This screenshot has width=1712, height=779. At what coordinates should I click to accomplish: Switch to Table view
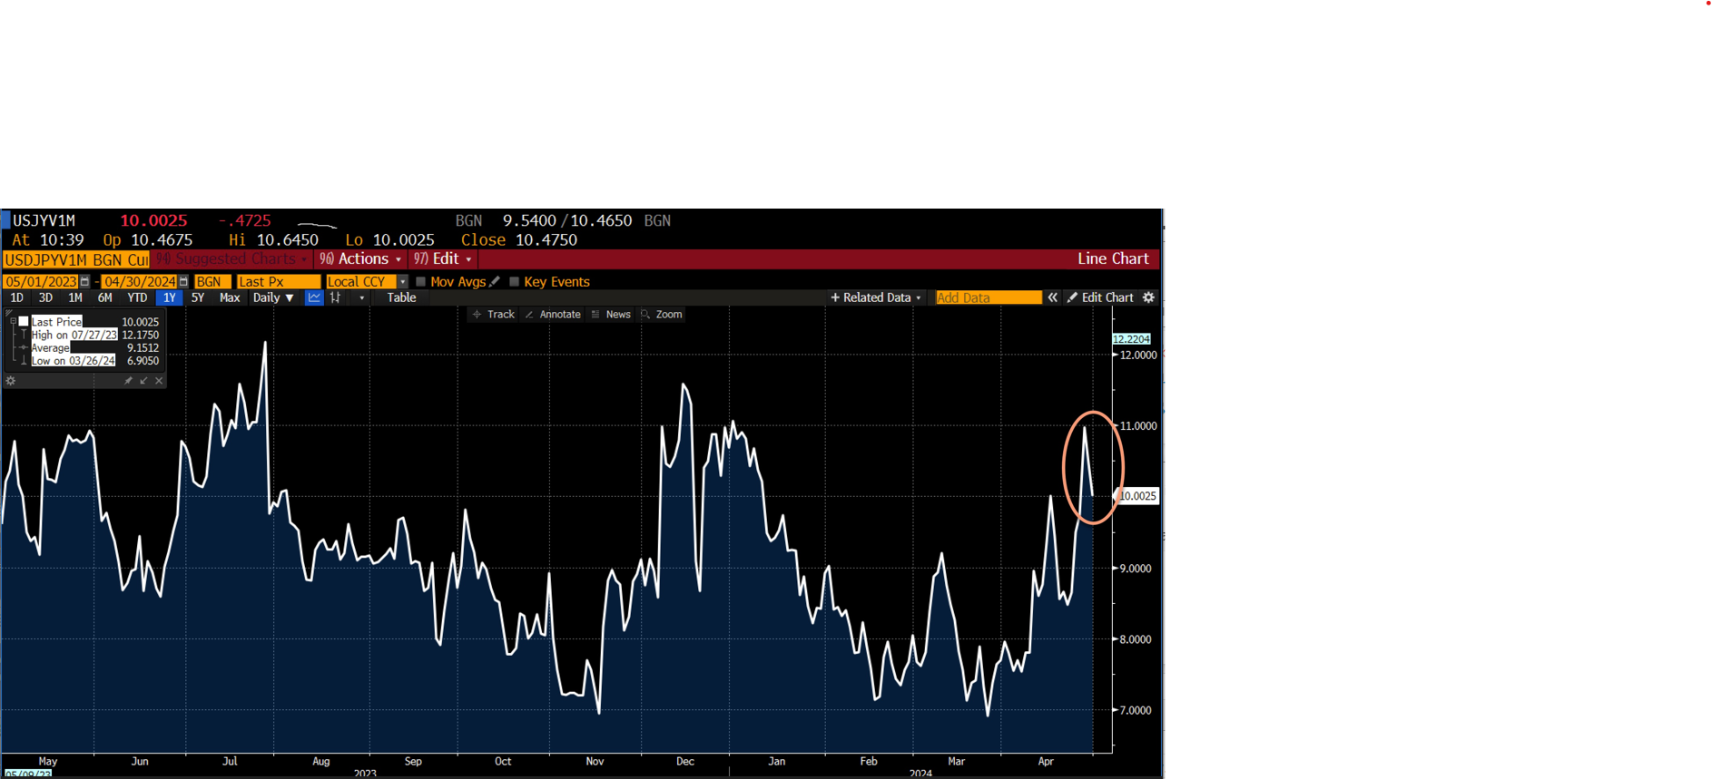(401, 297)
